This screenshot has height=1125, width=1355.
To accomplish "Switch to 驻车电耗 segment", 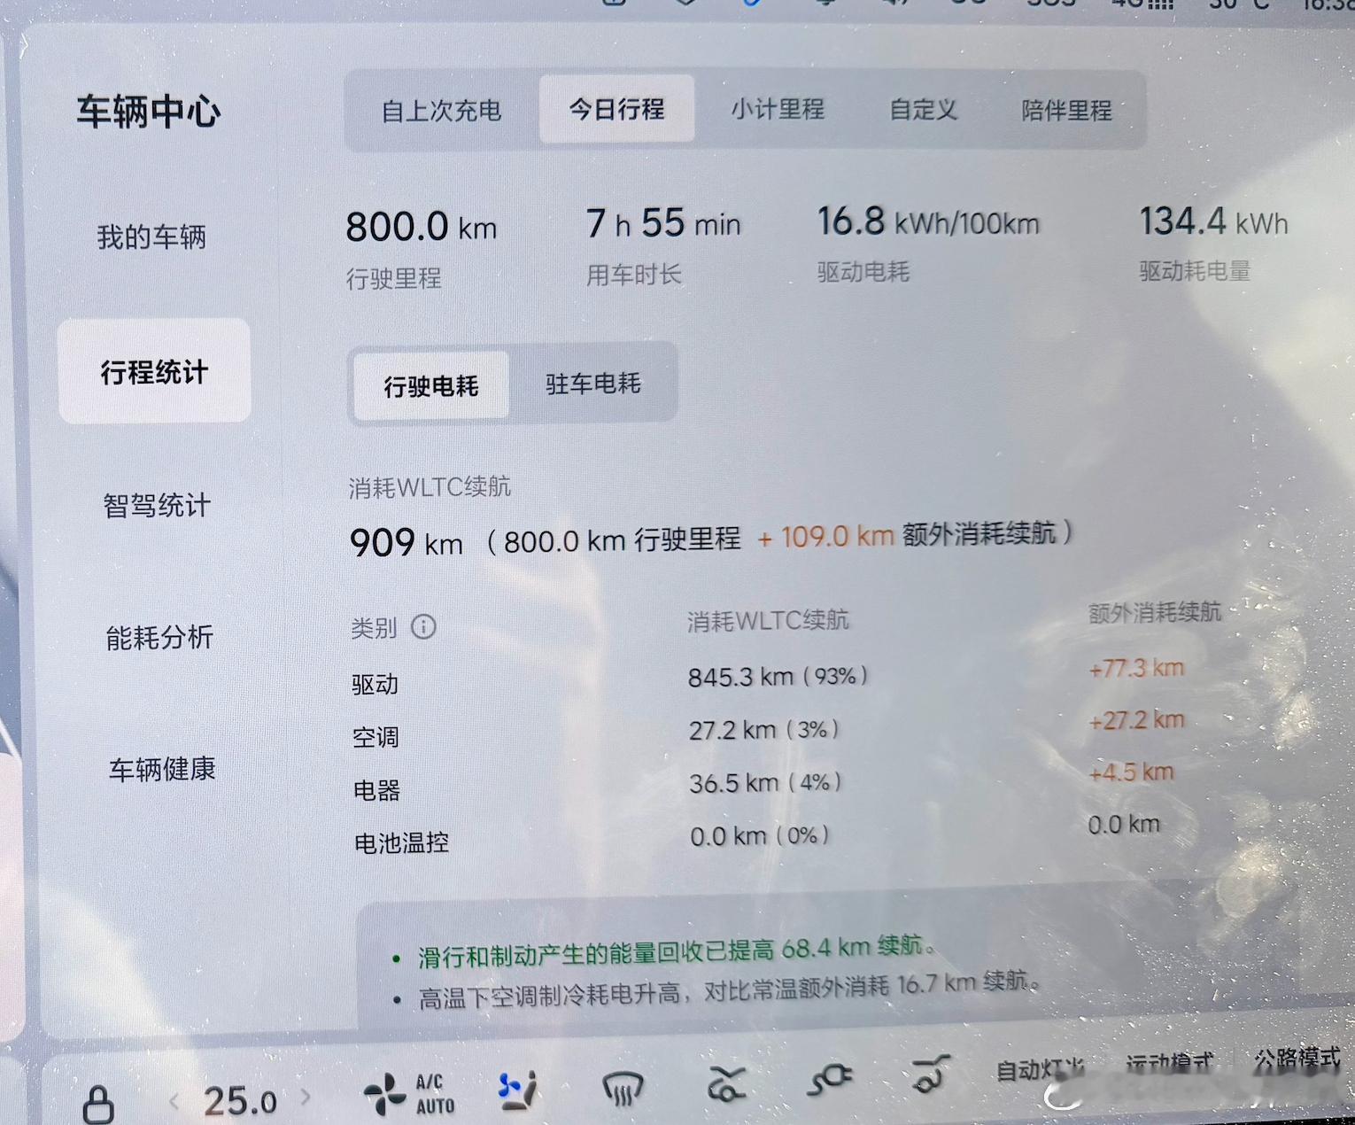I will point(592,384).
